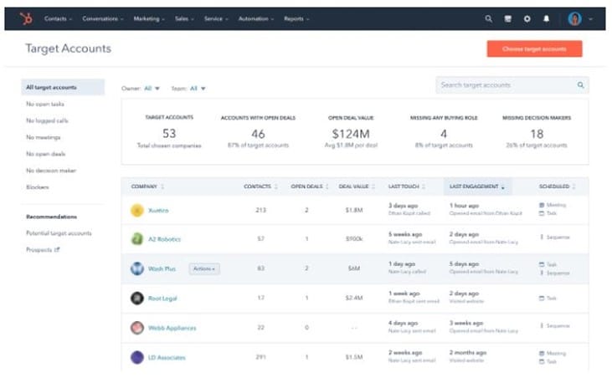Open the Contacts menu
This screenshot has height=388, width=612.
[x=58, y=18]
